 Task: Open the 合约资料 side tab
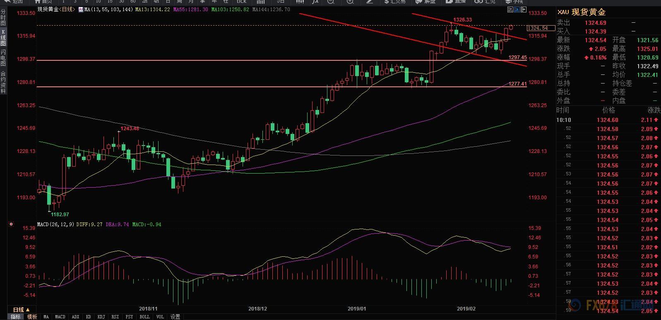pos(3,82)
